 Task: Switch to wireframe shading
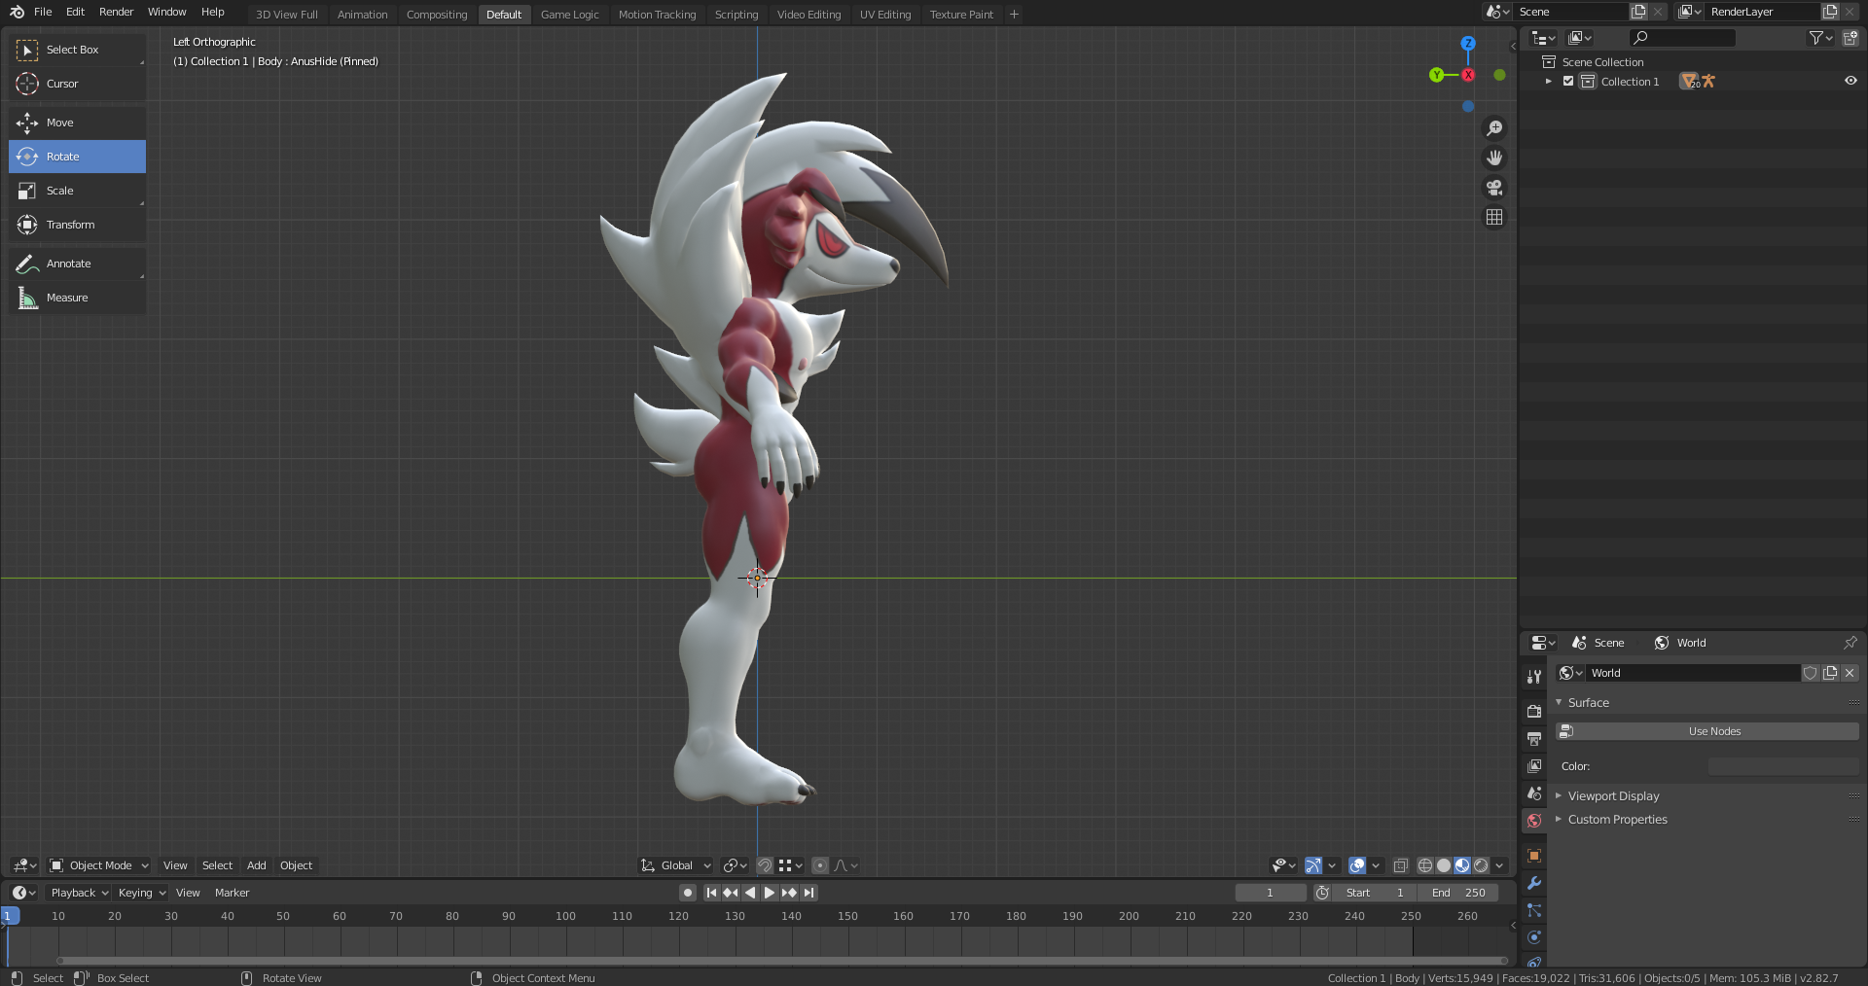tap(1425, 865)
